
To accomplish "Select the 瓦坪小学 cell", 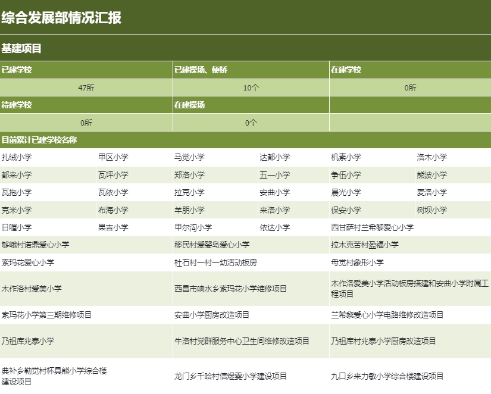I will (x=135, y=175).
